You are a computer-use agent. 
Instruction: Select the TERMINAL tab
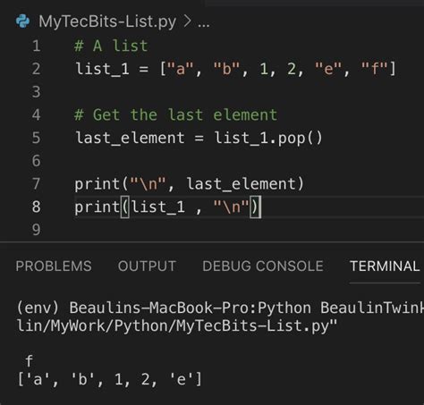[x=385, y=266]
